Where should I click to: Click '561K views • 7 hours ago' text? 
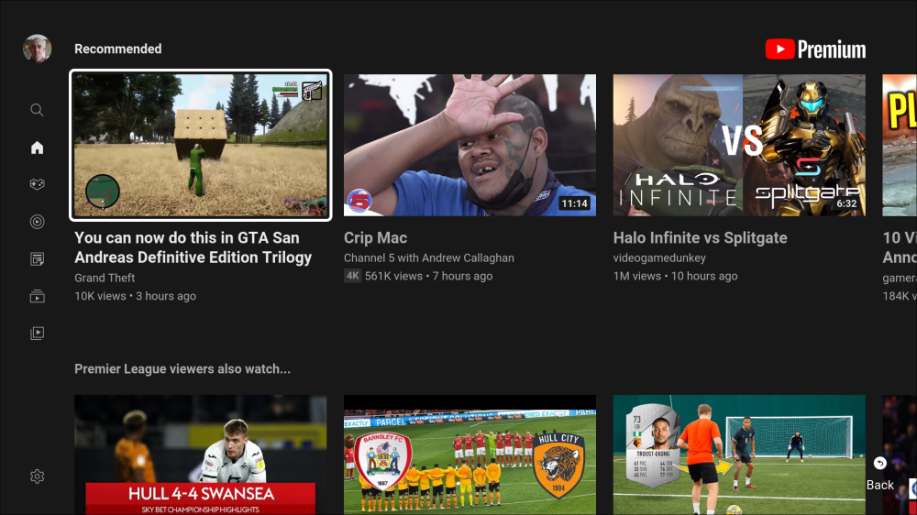tap(428, 276)
